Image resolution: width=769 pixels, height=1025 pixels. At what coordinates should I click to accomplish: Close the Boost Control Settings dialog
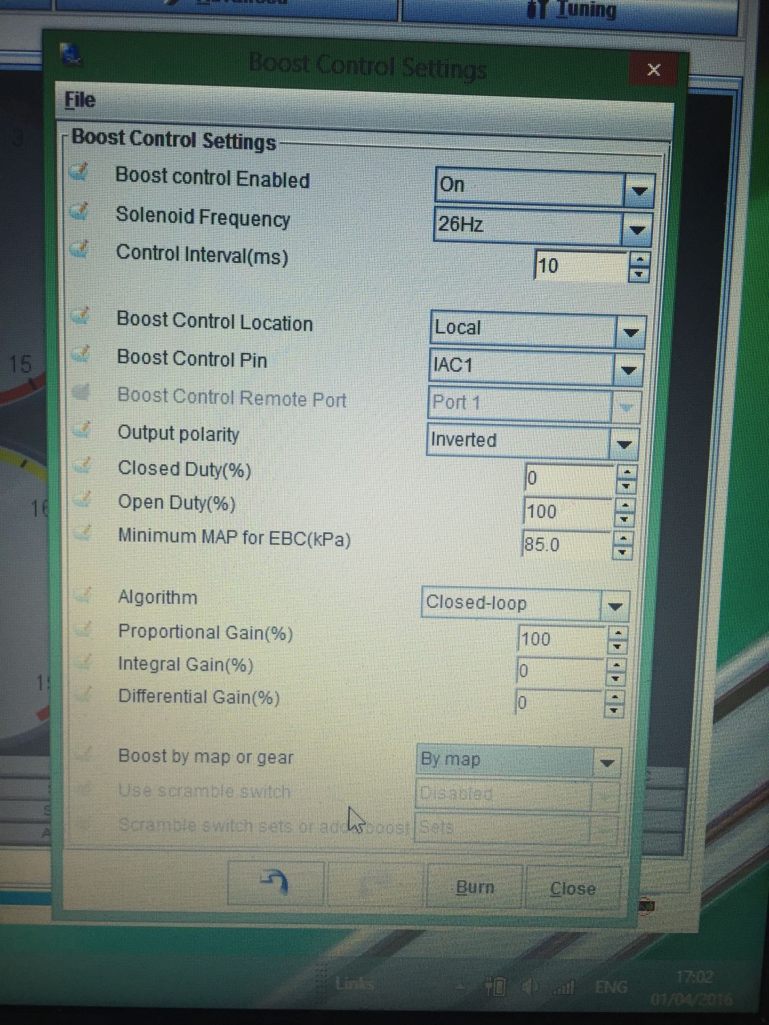pyautogui.click(x=653, y=69)
